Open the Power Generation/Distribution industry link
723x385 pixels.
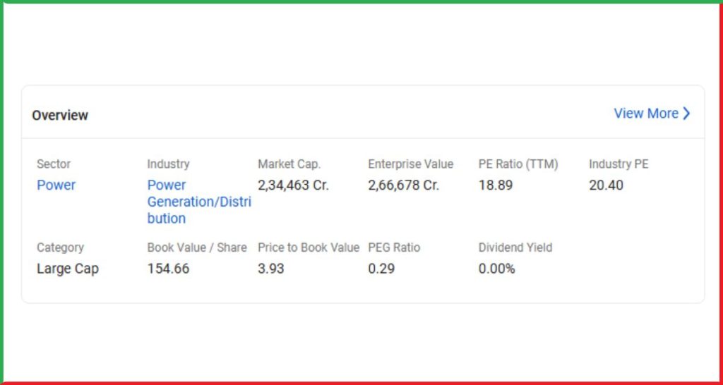point(199,202)
